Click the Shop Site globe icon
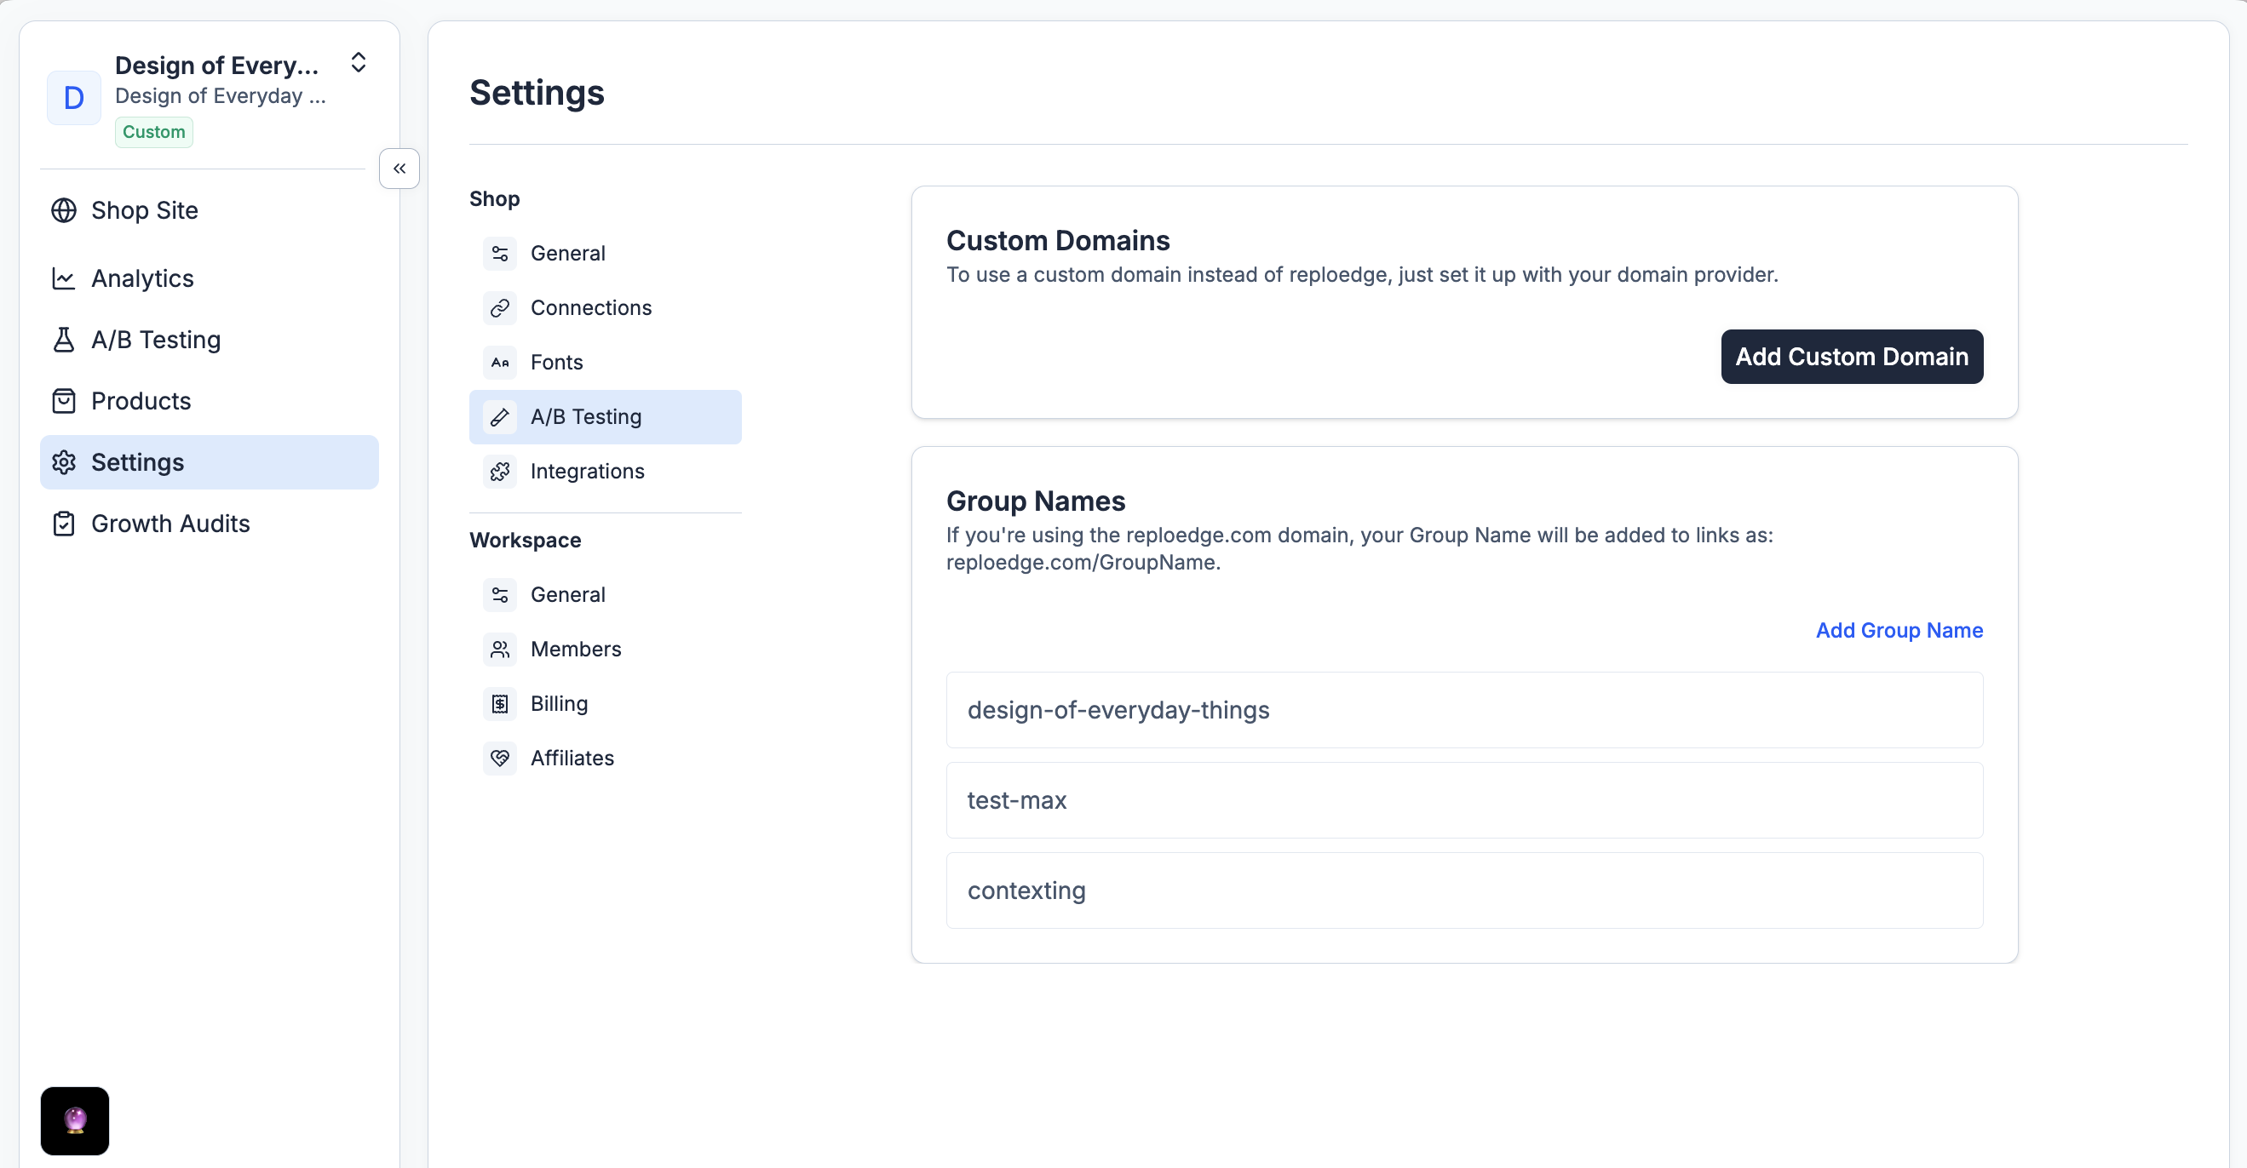Image resolution: width=2247 pixels, height=1168 pixels. (x=64, y=210)
